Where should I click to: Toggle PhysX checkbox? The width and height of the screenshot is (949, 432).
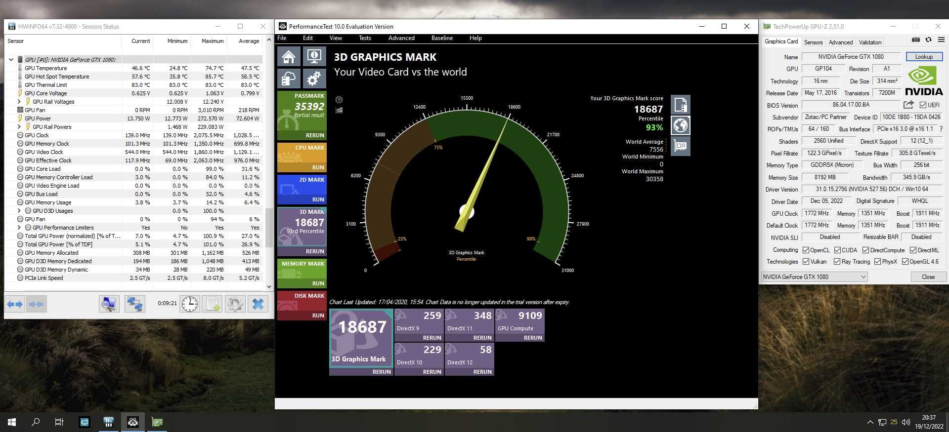tap(877, 262)
